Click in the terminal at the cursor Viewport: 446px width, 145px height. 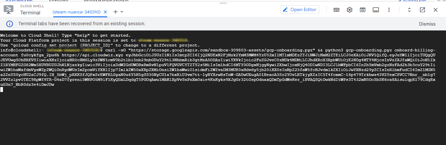pos(2,90)
